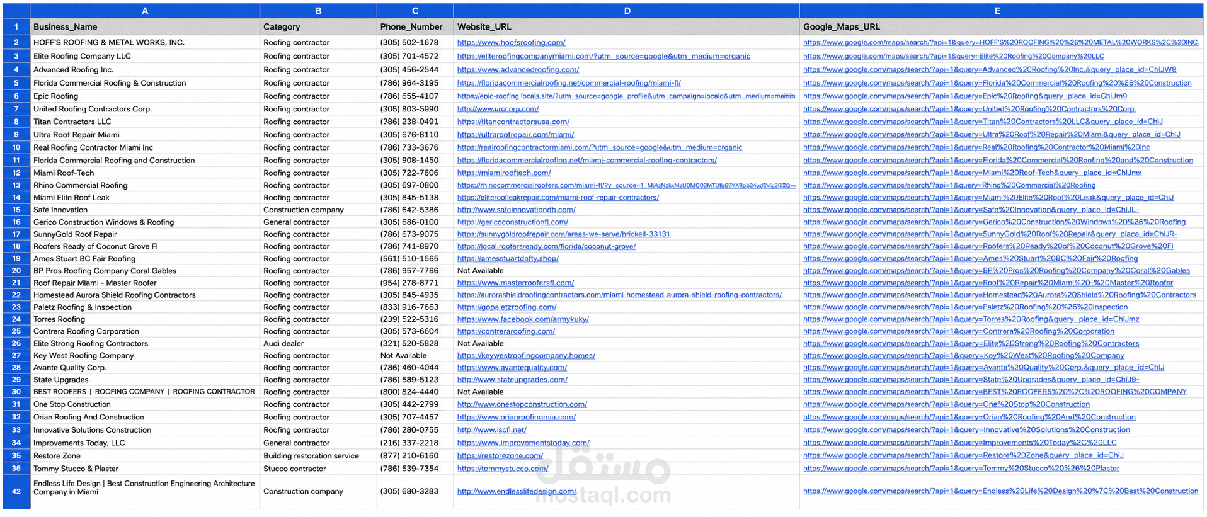Open the tommystucco.com website link
1207x517 pixels.
pyautogui.click(x=503, y=469)
